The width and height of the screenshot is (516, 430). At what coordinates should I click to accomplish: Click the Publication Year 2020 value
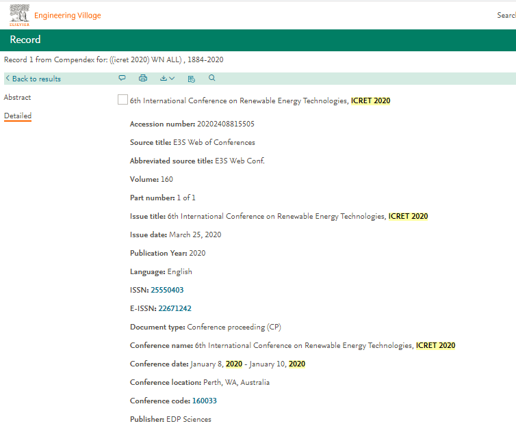[x=197, y=253]
